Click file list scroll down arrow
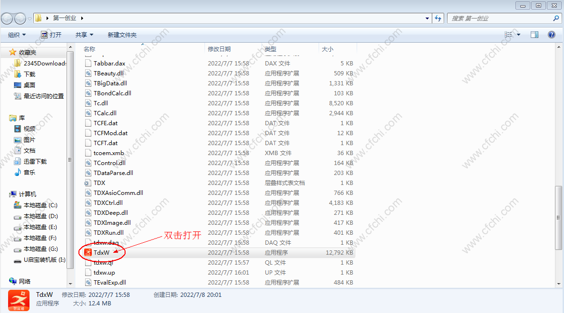Viewport: 564px width, 313px height. [x=558, y=284]
